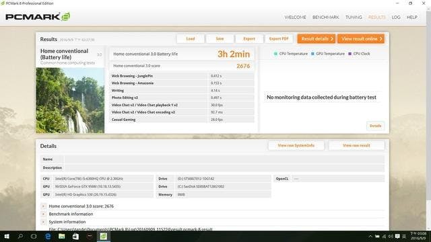
Task: Launch Microsoft Edge from the taskbar
Action: pos(48,236)
